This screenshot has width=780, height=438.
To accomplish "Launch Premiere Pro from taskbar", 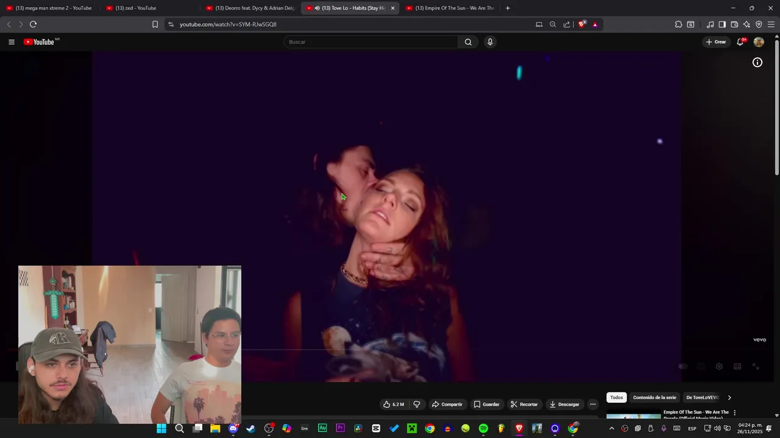I will click(x=340, y=428).
